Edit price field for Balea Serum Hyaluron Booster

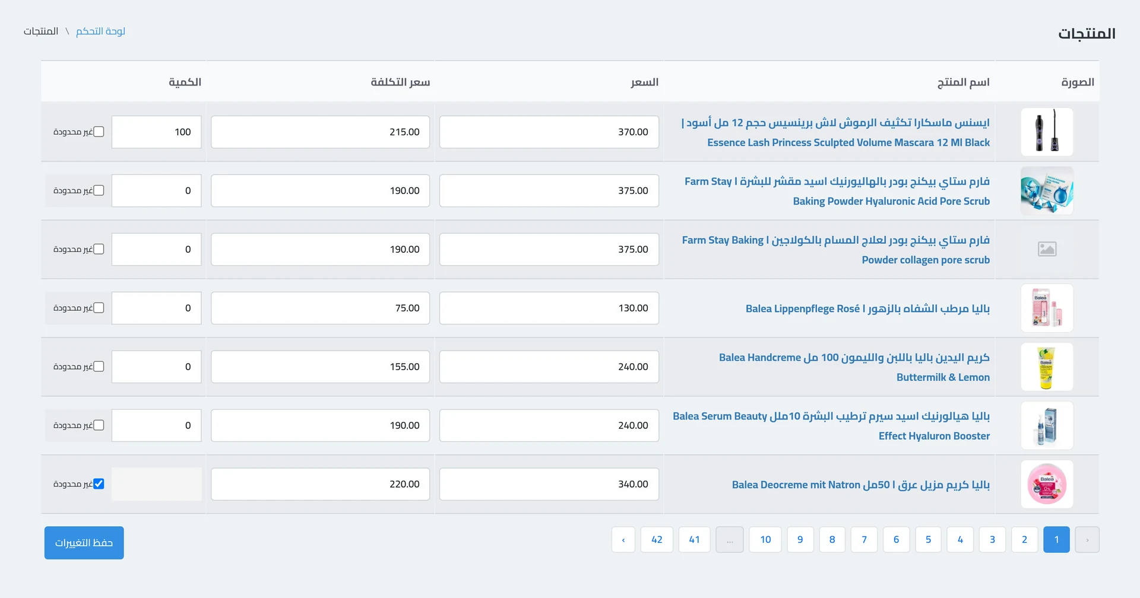tap(549, 425)
